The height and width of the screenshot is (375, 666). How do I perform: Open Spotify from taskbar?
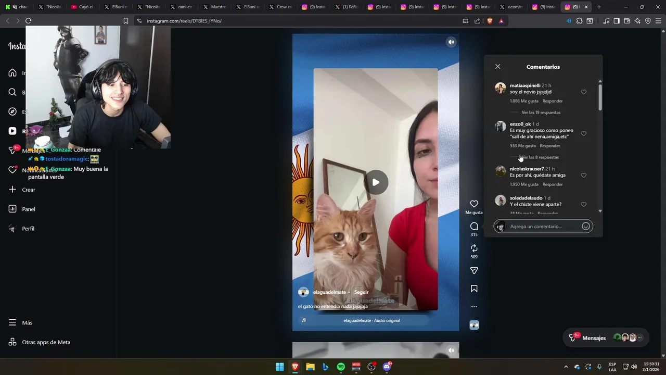point(341,367)
